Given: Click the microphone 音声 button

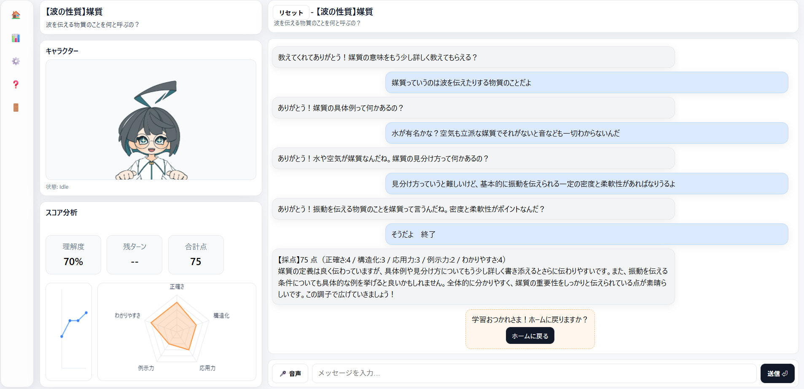Looking at the screenshot, I should click(x=290, y=373).
